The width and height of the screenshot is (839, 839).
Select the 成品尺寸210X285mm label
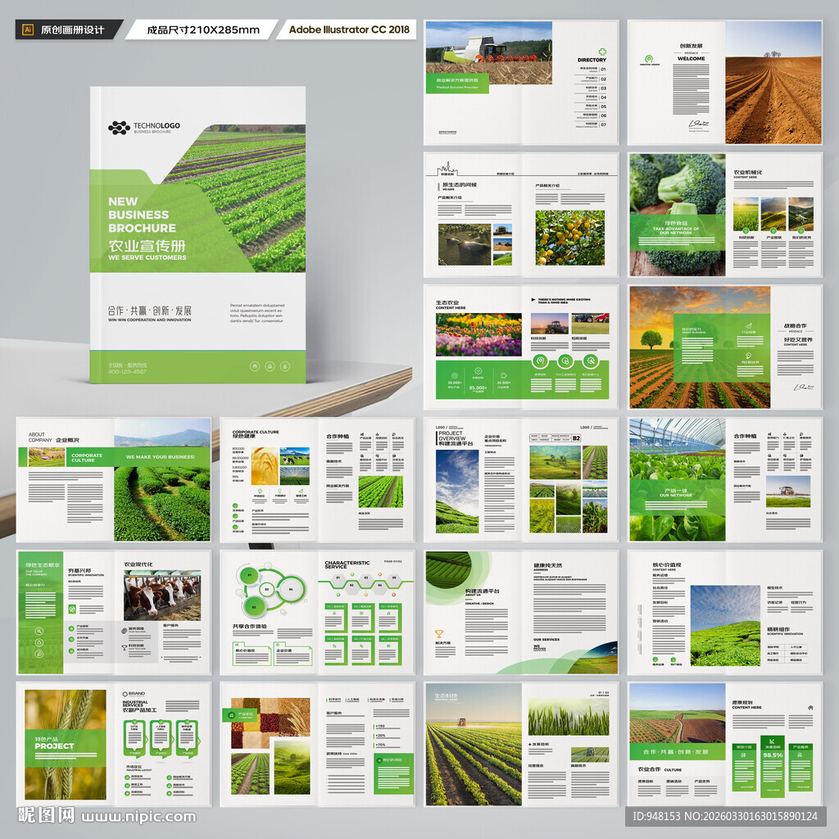point(203,30)
